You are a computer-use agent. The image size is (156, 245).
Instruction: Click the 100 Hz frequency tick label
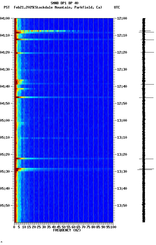114,227
